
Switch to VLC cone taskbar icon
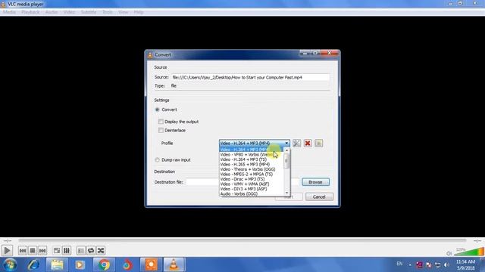click(x=174, y=264)
